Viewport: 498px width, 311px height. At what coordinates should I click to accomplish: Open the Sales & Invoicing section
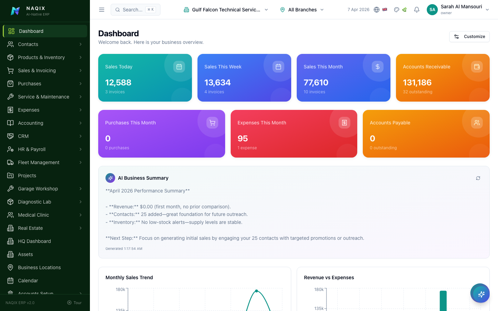point(37,70)
